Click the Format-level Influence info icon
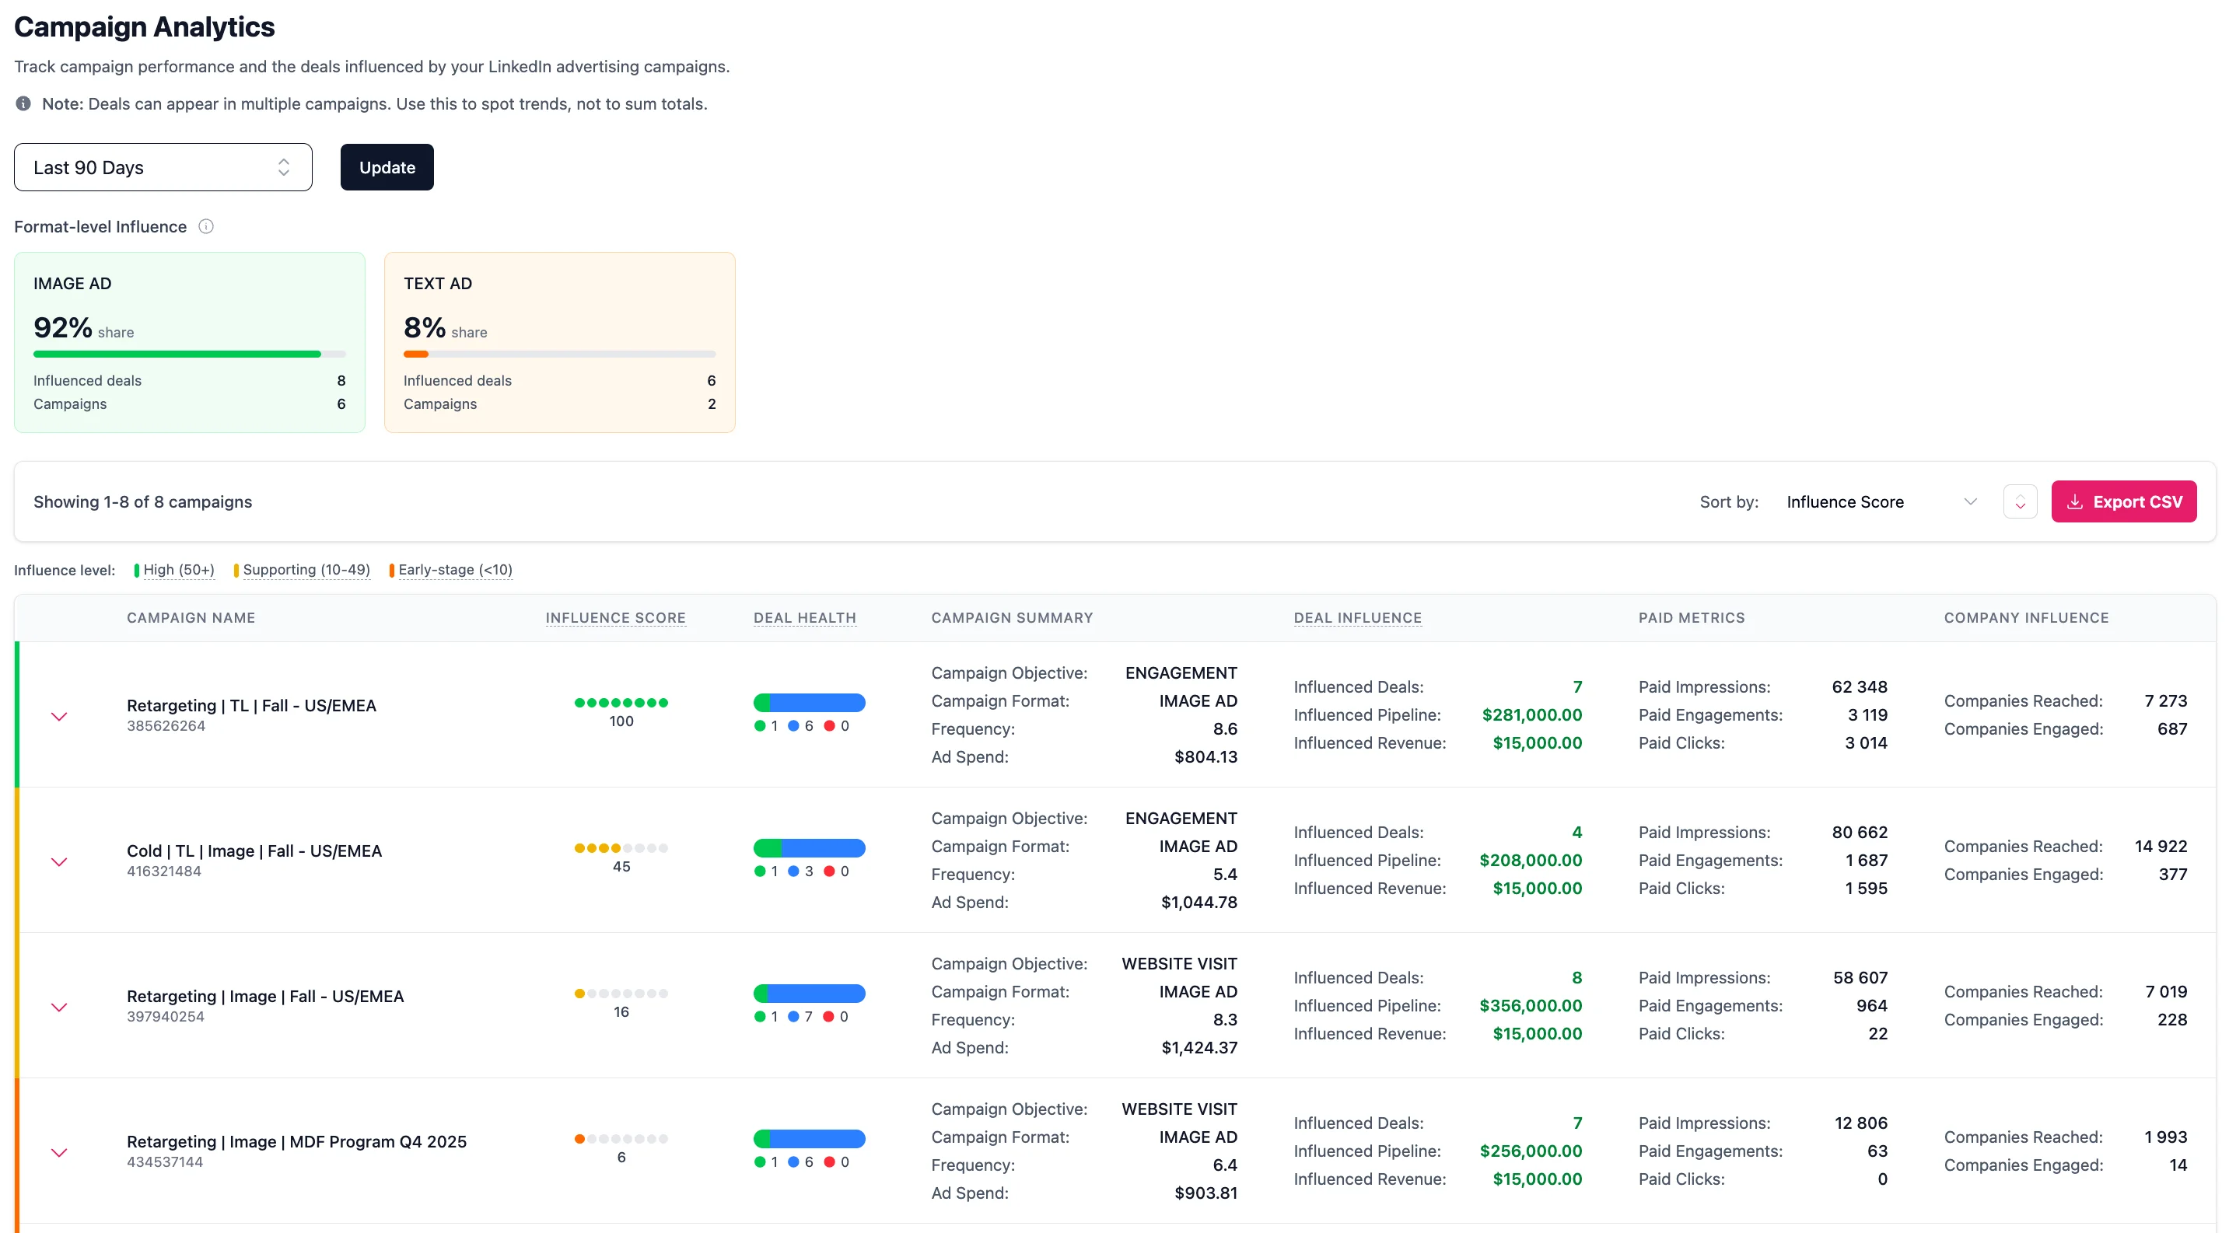The image size is (2229, 1233). (x=206, y=225)
